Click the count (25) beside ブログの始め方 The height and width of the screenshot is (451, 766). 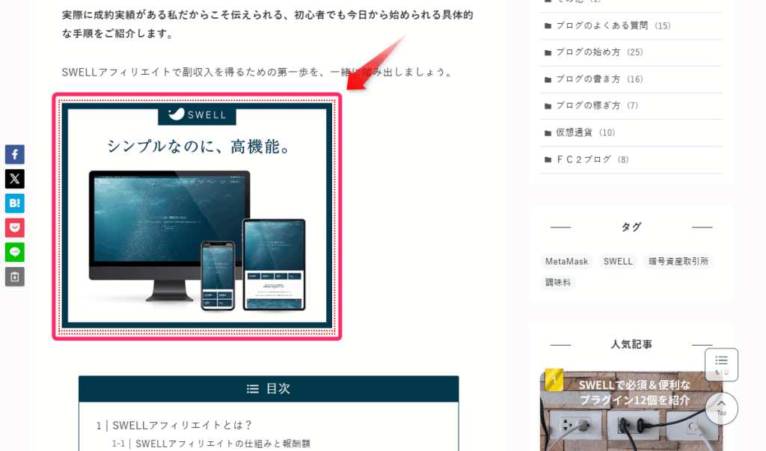634,52
